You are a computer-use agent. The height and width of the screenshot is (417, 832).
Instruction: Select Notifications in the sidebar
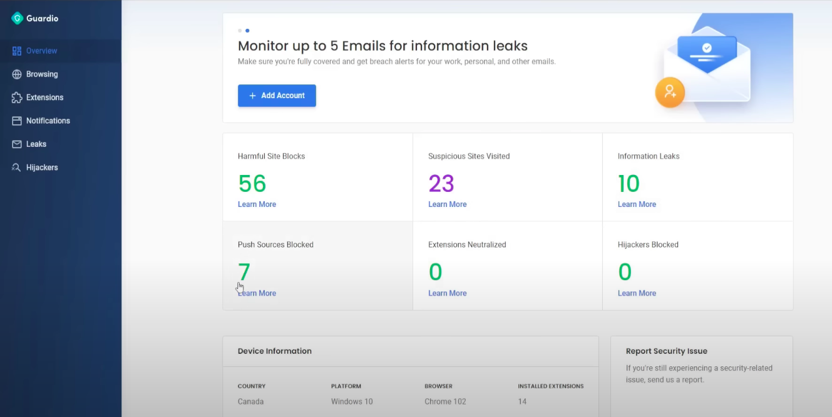tap(61, 121)
